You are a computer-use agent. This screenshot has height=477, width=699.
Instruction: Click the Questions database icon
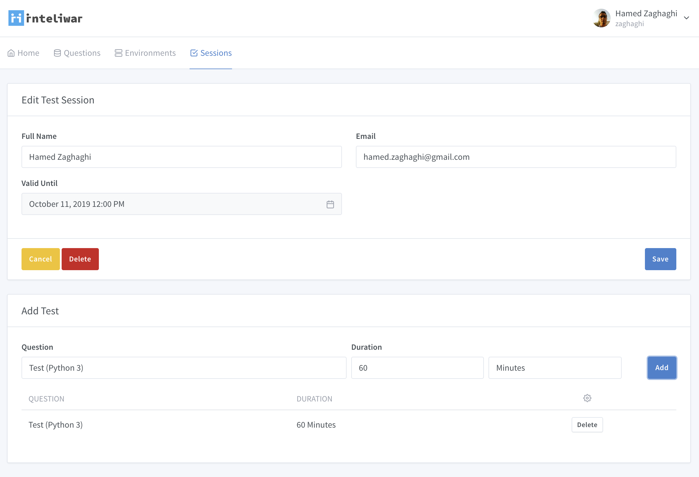(x=57, y=53)
